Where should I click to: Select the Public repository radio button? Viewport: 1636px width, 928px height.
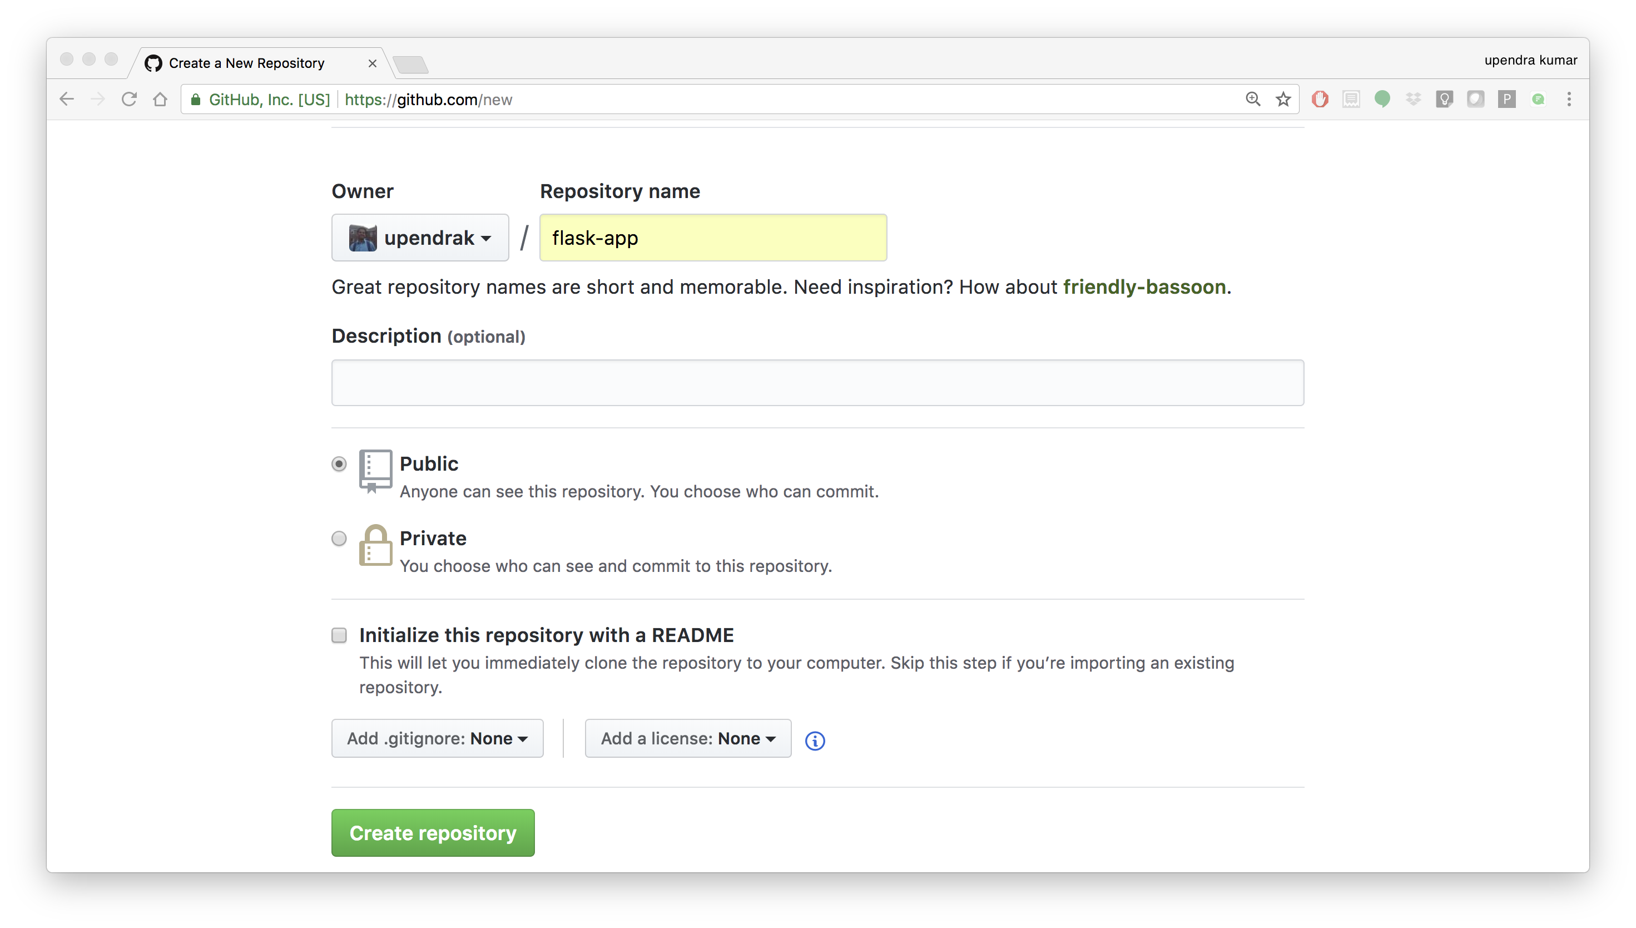coord(339,464)
